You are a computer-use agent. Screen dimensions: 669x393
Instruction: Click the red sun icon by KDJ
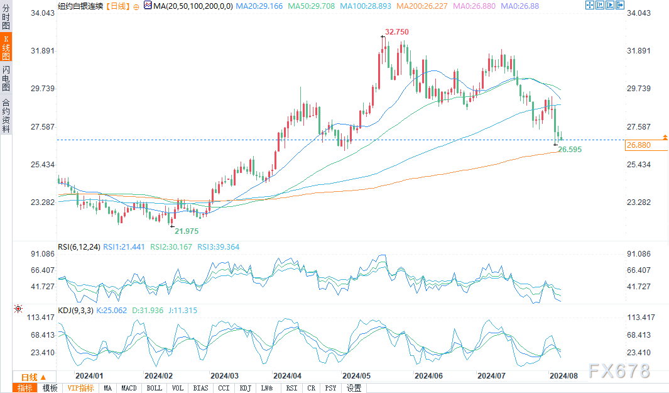(18, 309)
